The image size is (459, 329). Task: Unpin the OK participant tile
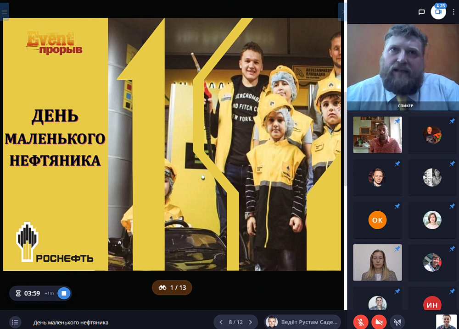pos(397,207)
